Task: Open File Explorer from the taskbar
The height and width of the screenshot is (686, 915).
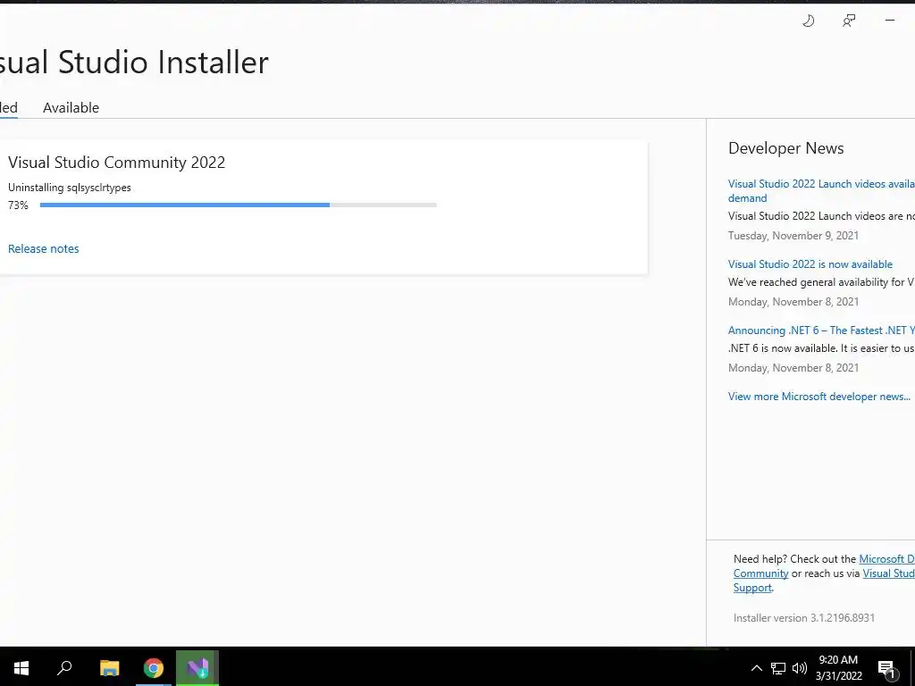Action: pos(109,667)
